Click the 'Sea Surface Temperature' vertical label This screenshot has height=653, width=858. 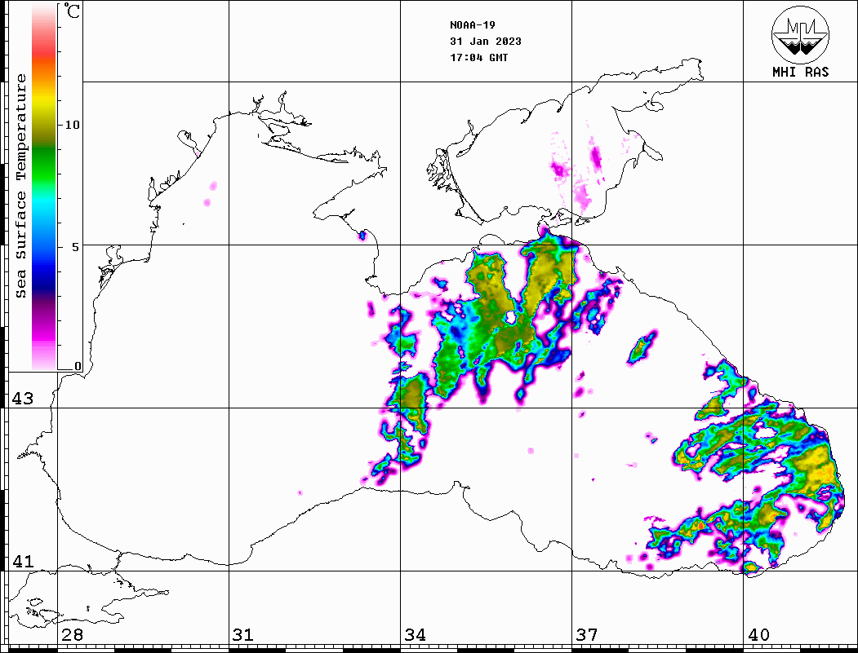coord(20,186)
